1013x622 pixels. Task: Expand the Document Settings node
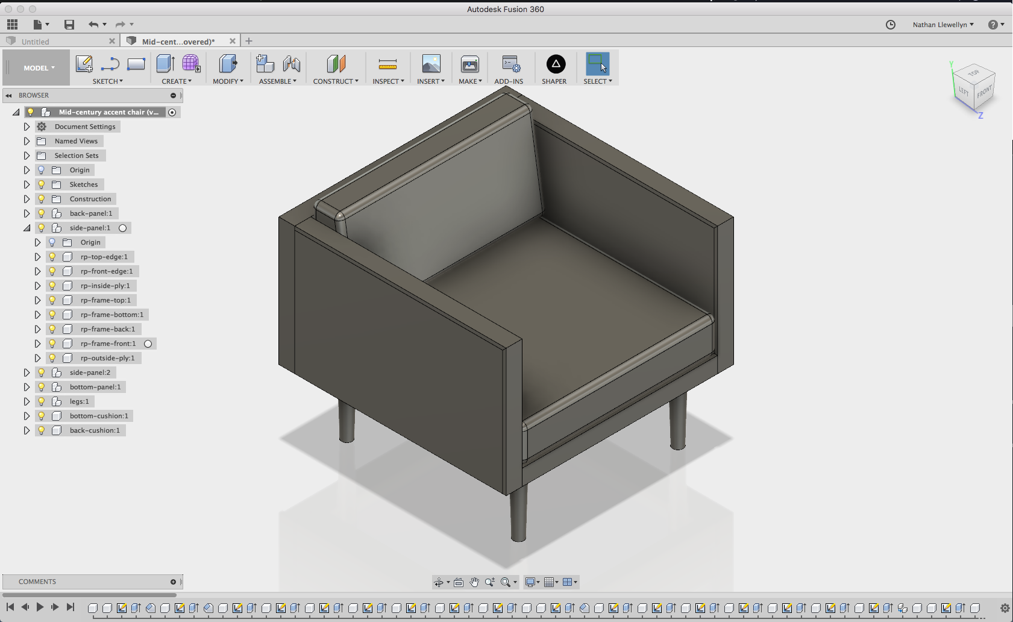27,127
